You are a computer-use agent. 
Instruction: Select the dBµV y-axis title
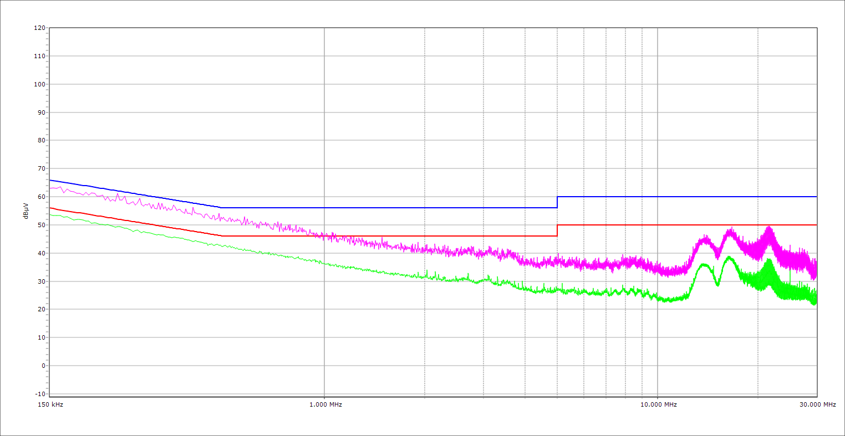26,211
